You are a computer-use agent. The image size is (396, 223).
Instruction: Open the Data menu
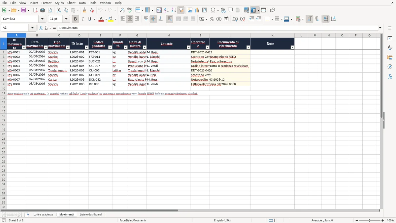click(82, 3)
